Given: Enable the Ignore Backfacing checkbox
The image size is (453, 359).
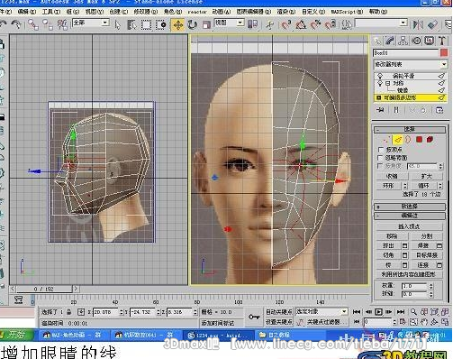Looking at the screenshot, I should pyautogui.click(x=381, y=158).
